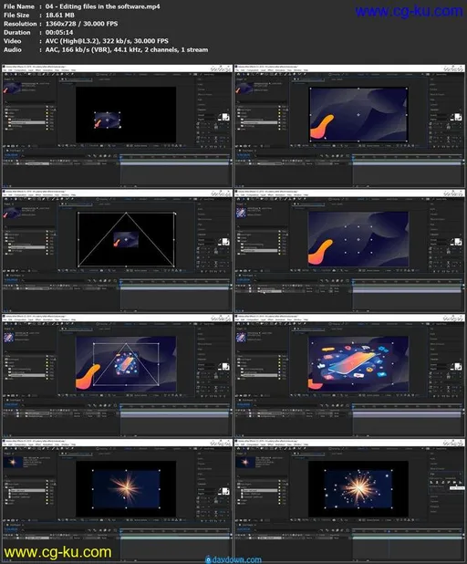
Task: Open the frame with the small phone inside a triangle mask
Action: [x=117, y=375]
